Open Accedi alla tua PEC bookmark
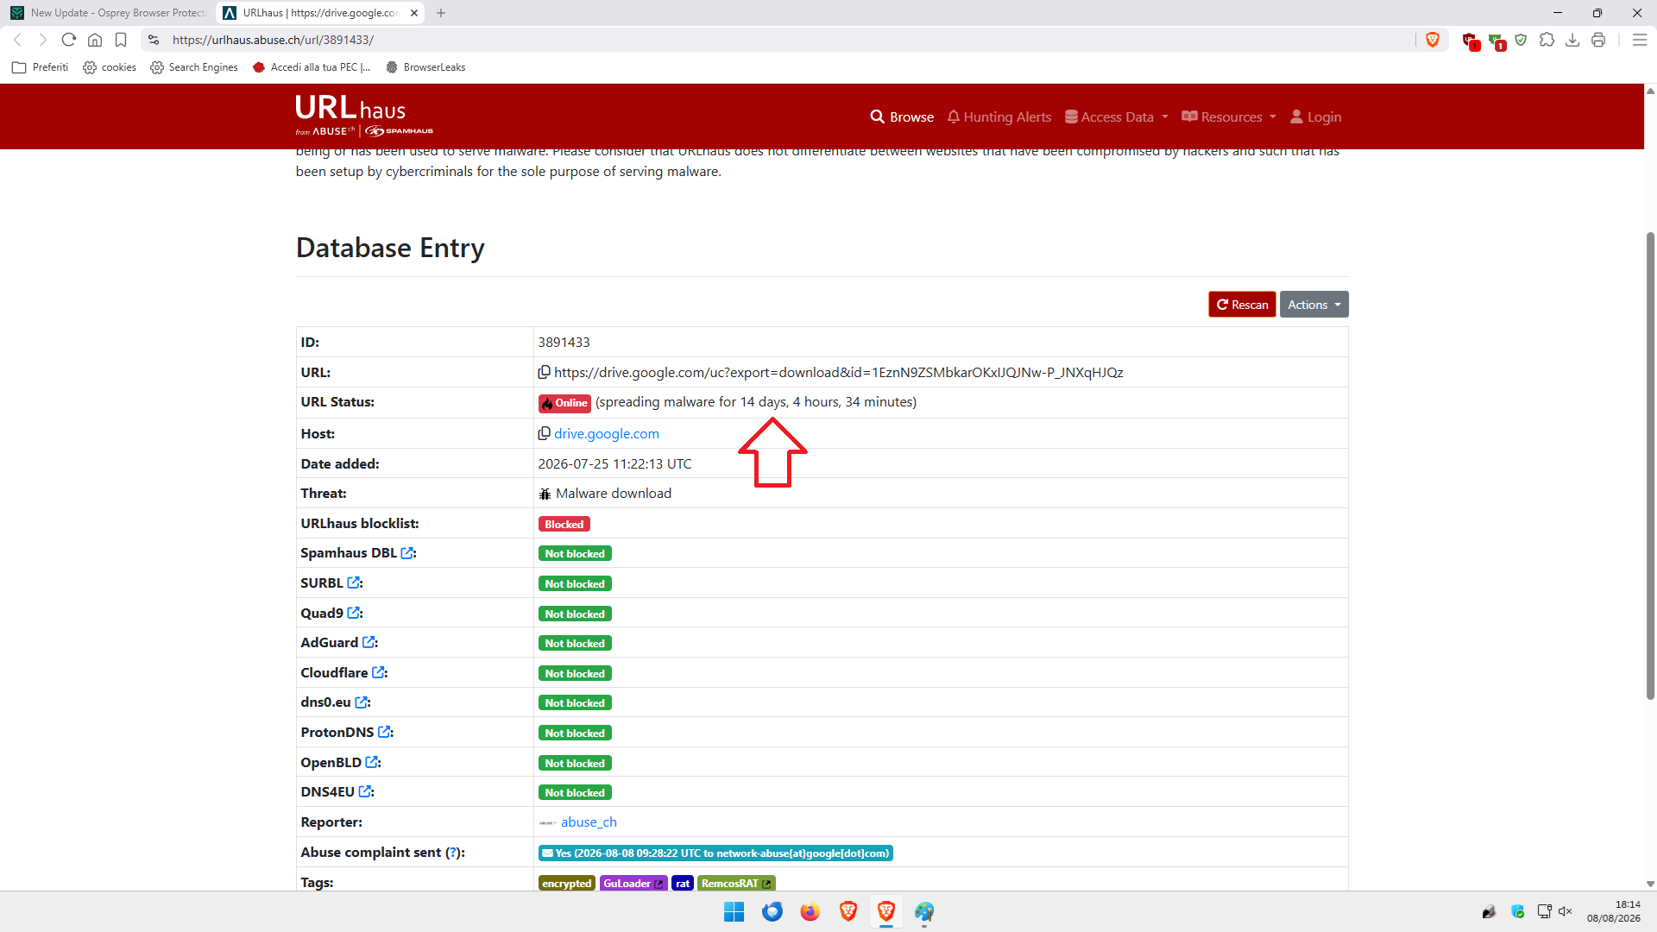Image resolution: width=1657 pixels, height=932 pixels. coord(312,67)
